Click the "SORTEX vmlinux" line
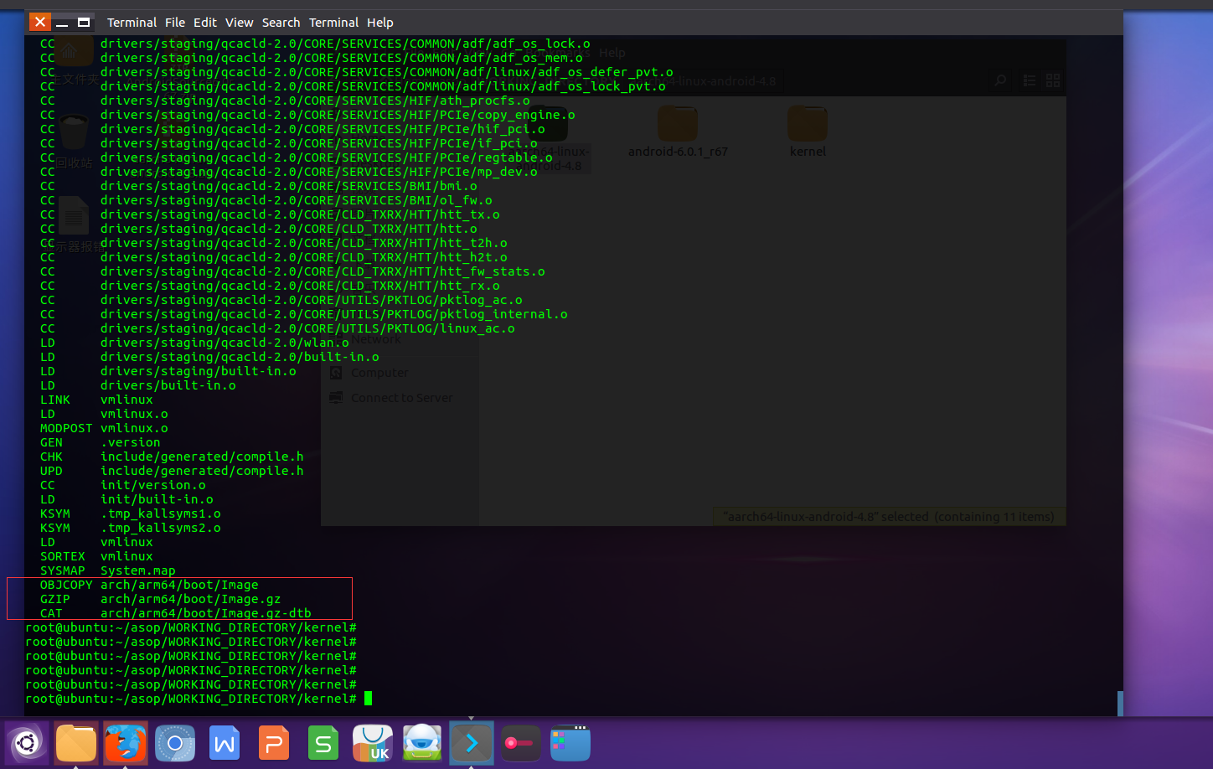Viewport: 1213px width, 769px height. (96, 556)
